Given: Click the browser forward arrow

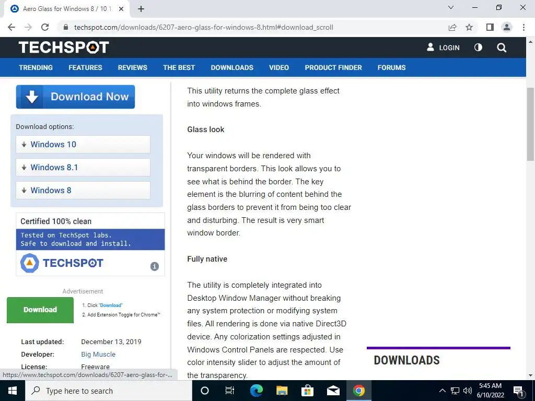Looking at the screenshot, I should 28,27.
